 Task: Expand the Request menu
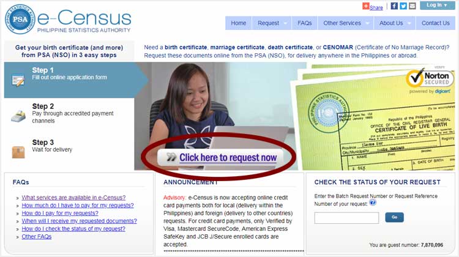pos(272,23)
